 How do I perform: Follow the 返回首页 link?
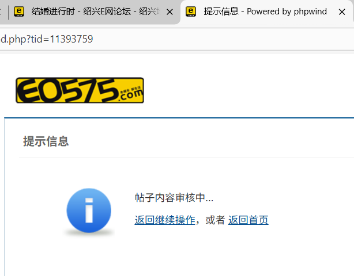(x=248, y=220)
